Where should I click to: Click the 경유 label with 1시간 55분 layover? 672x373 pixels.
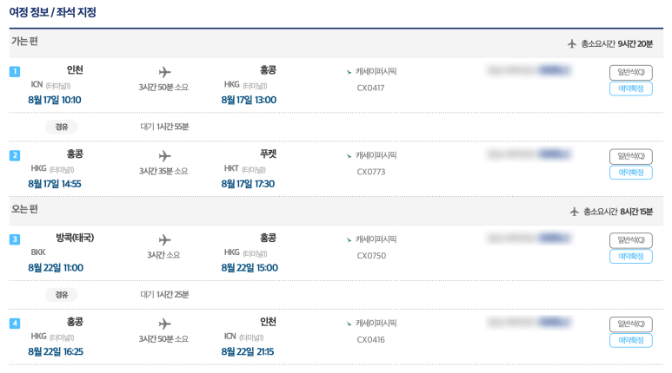pos(61,127)
